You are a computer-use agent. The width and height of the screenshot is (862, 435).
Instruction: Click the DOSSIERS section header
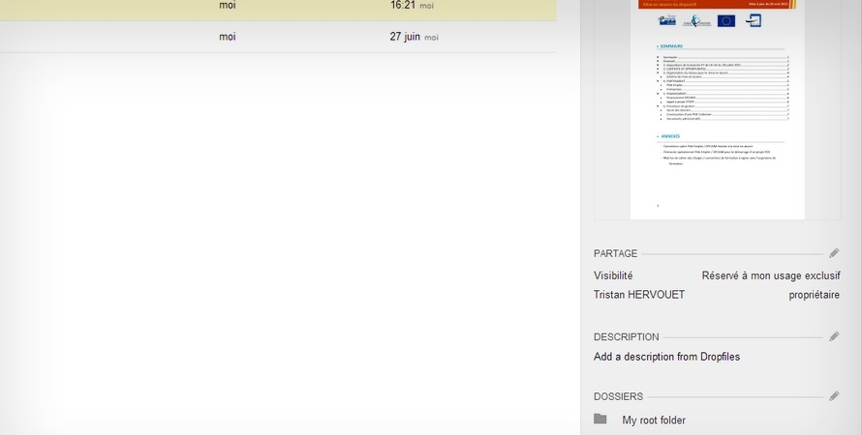click(618, 396)
